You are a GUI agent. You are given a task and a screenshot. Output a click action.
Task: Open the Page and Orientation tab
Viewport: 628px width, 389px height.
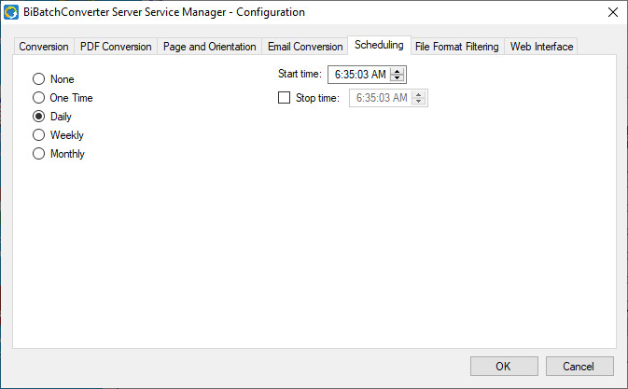(209, 47)
